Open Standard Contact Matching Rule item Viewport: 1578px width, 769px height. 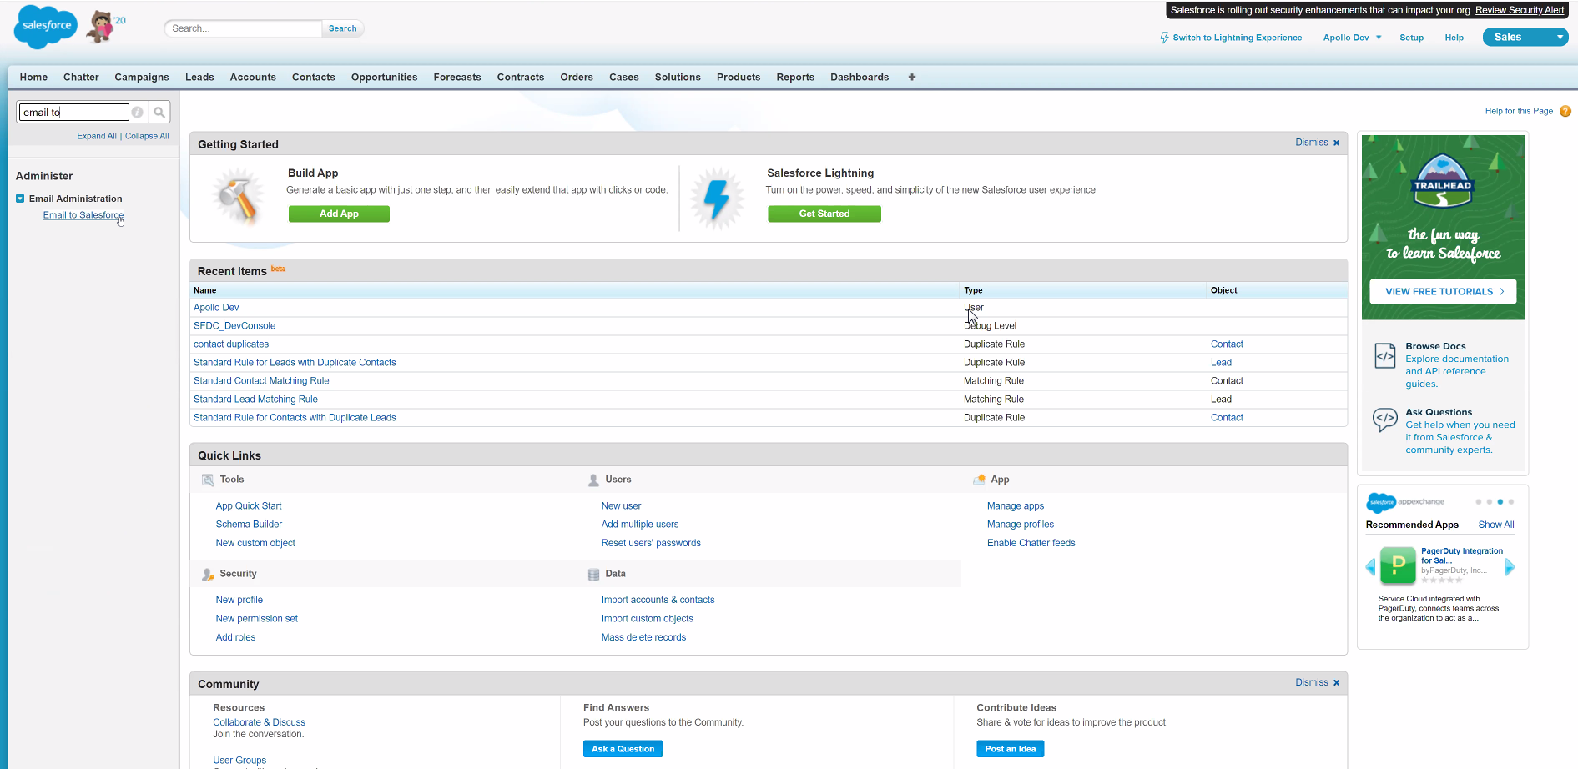(261, 381)
